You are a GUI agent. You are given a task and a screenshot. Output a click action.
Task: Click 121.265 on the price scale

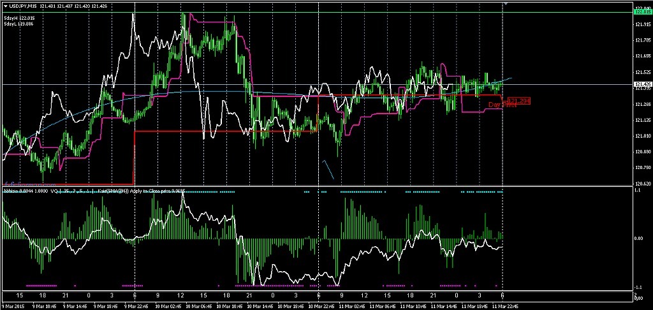[x=642, y=104]
